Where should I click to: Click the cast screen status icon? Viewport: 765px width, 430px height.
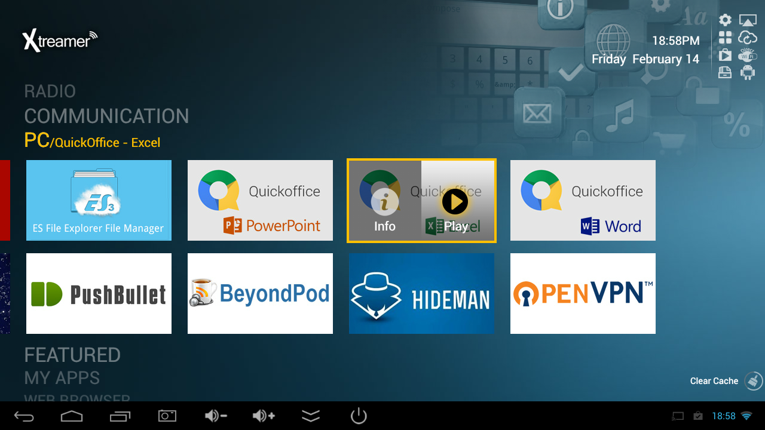coord(678,416)
